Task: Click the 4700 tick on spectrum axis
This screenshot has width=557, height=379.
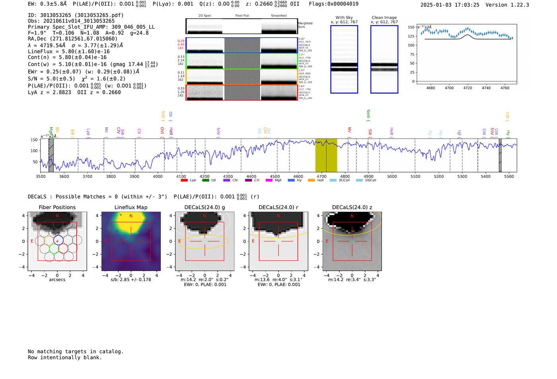Action: tap(321, 176)
